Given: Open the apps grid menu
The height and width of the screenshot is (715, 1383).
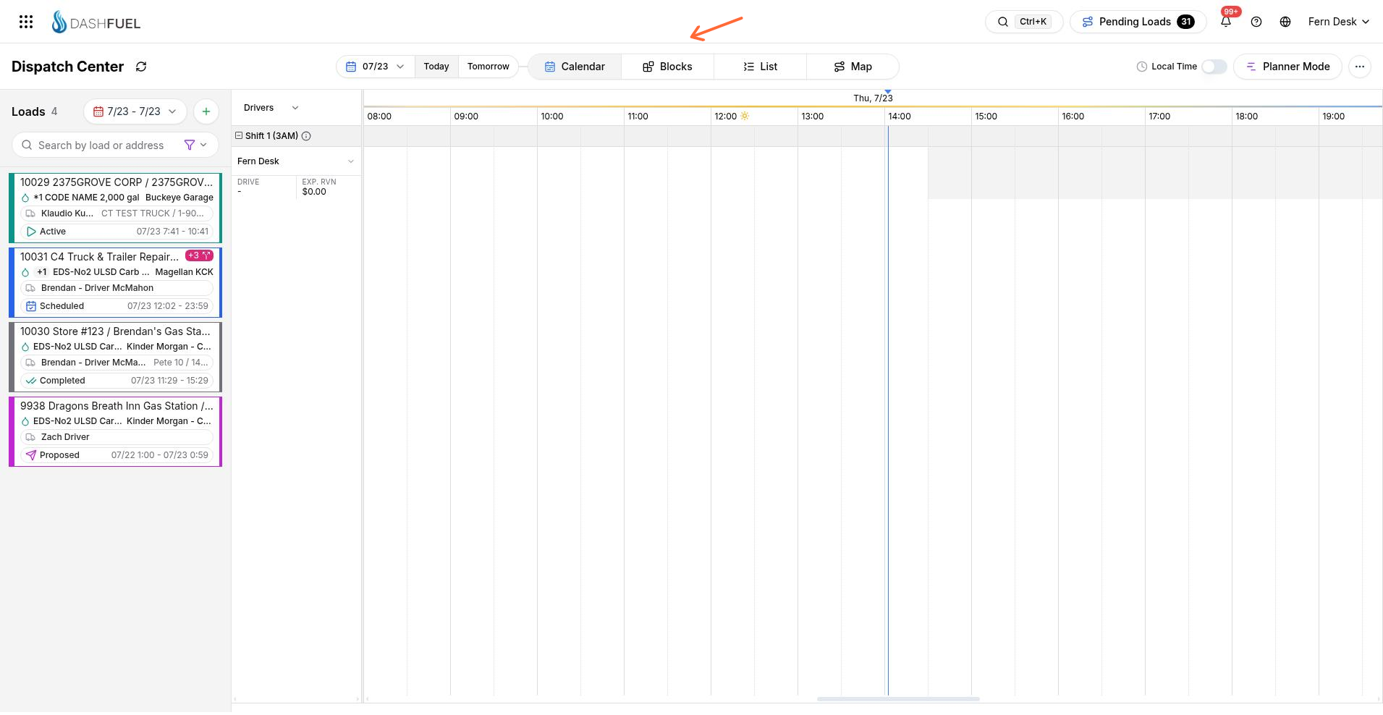Looking at the screenshot, I should pos(26,22).
